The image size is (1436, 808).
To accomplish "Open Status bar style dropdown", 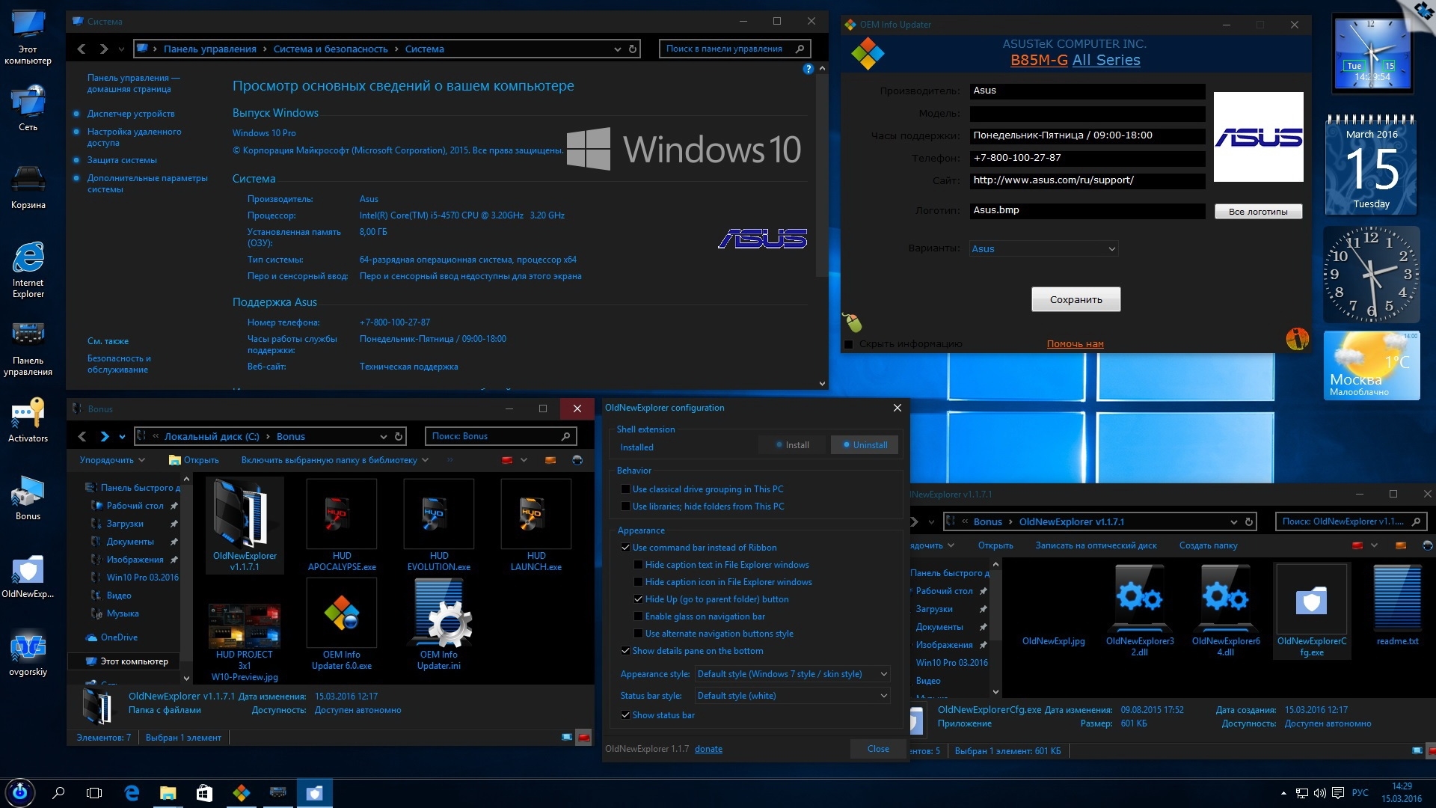I will [x=792, y=696].
